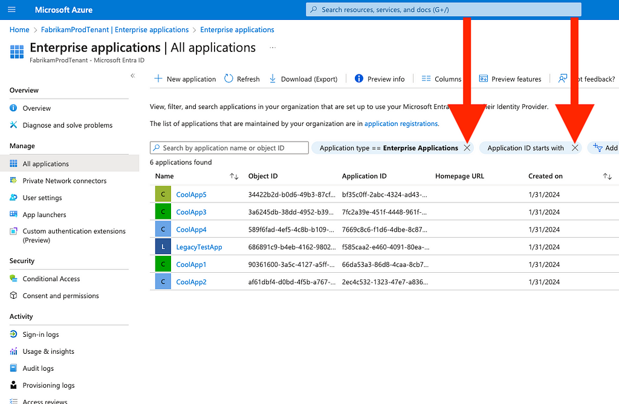Click Add filters button
This screenshot has height=404, width=619.
pos(605,148)
